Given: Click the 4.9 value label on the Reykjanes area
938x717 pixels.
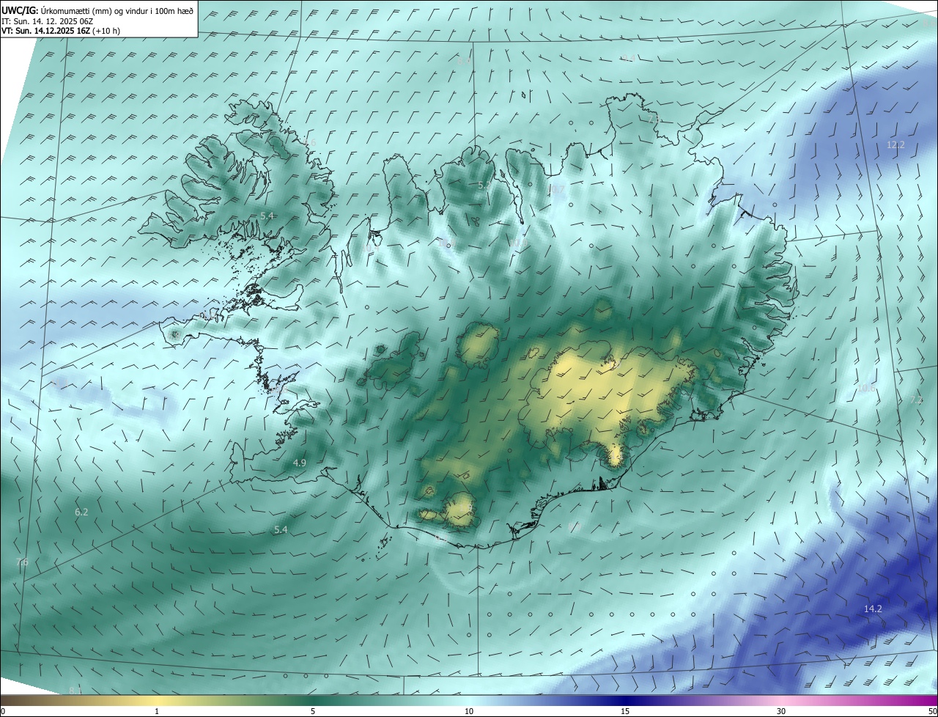Looking at the screenshot, I should click(x=299, y=463).
